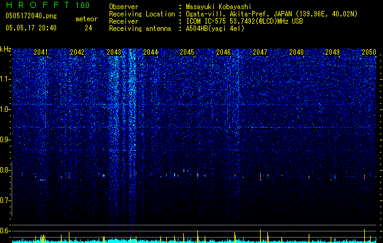Viewport: 383px width, 243px height.
Task: Click the 2044 time marker
Action: (x=150, y=52)
